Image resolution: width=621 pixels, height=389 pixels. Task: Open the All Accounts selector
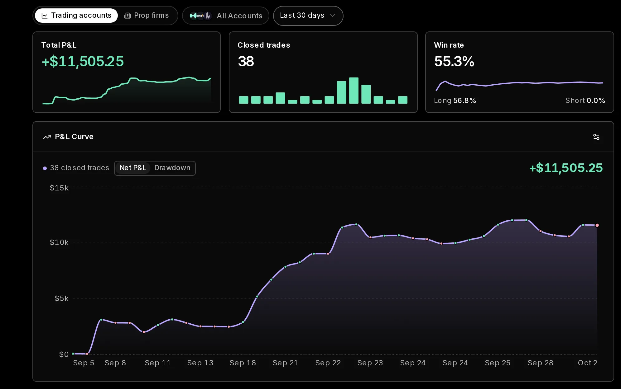point(226,16)
